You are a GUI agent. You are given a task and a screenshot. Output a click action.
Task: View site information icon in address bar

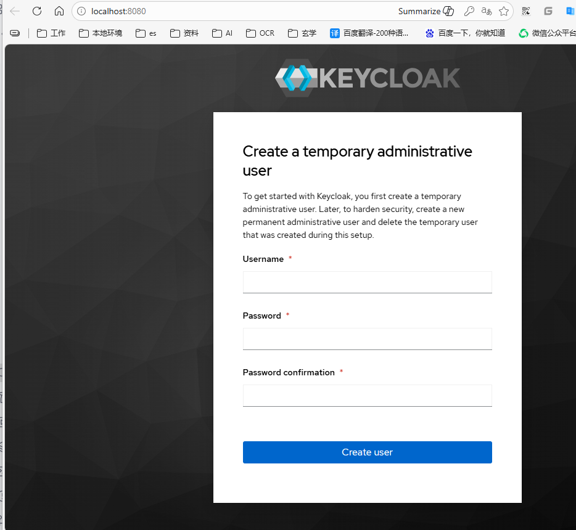81,11
